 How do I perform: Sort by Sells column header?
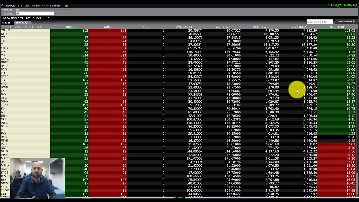click(x=108, y=27)
